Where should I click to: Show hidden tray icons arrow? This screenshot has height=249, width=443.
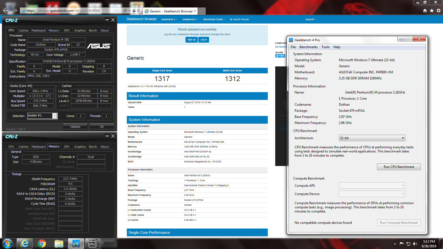coord(395,244)
